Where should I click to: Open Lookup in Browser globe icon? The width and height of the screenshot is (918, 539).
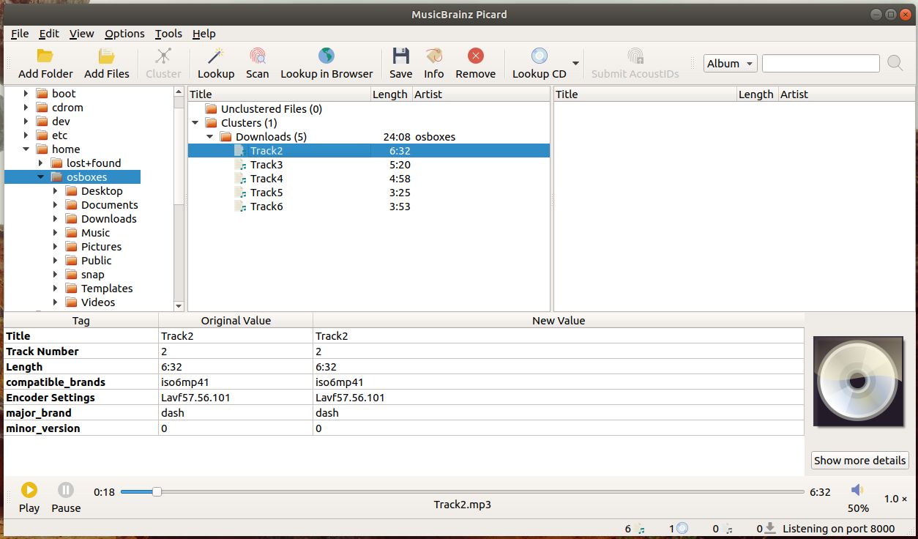[x=326, y=56]
